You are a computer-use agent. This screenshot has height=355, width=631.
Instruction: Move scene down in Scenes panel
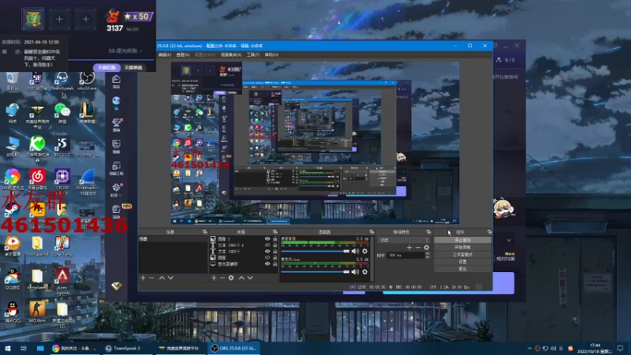(170, 278)
